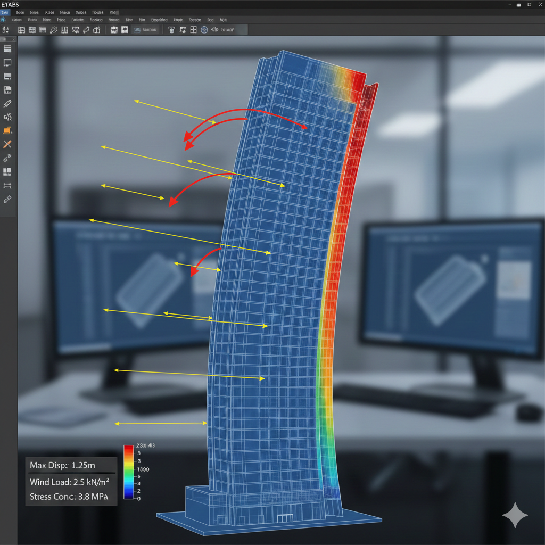Screen dimensions: 545x545
Task: Click the red top of the stress legend
Action: point(128,450)
